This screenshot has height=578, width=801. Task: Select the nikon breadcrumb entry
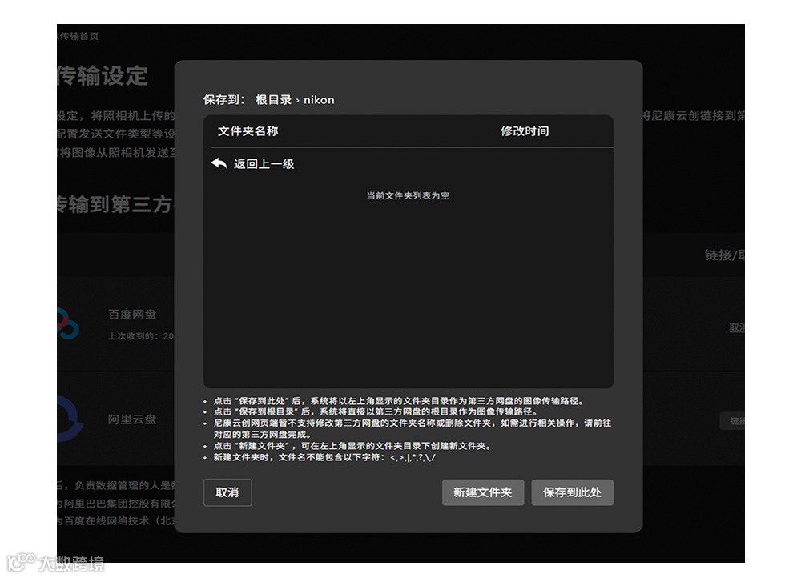coord(320,100)
